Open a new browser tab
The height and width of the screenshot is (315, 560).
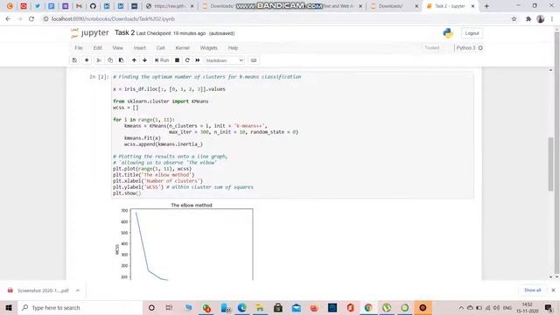pyautogui.click(x=486, y=6)
